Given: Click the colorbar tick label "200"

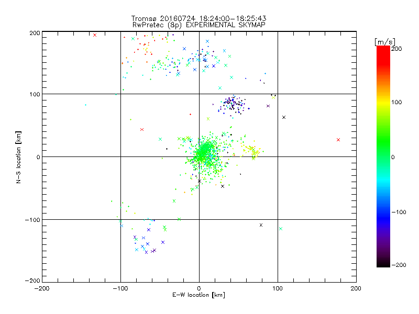Looking at the screenshot, I should (x=396, y=49).
